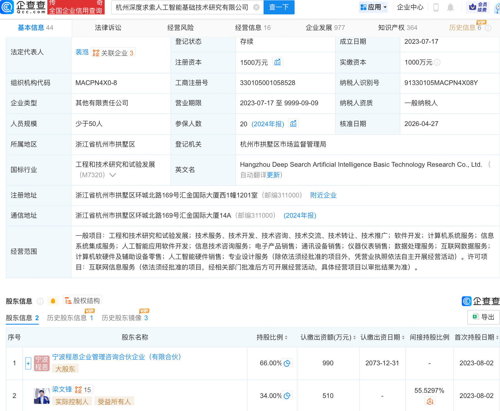Open the 知识产权 tab
Viewport: 500px width, 411px height.
point(398,28)
